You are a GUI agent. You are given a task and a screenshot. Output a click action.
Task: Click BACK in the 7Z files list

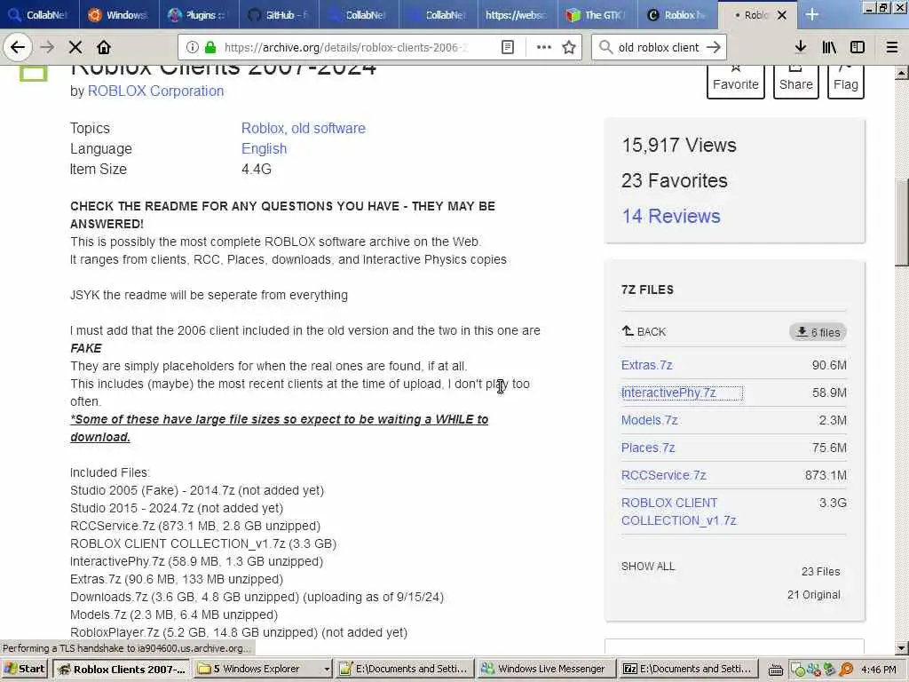click(x=644, y=331)
